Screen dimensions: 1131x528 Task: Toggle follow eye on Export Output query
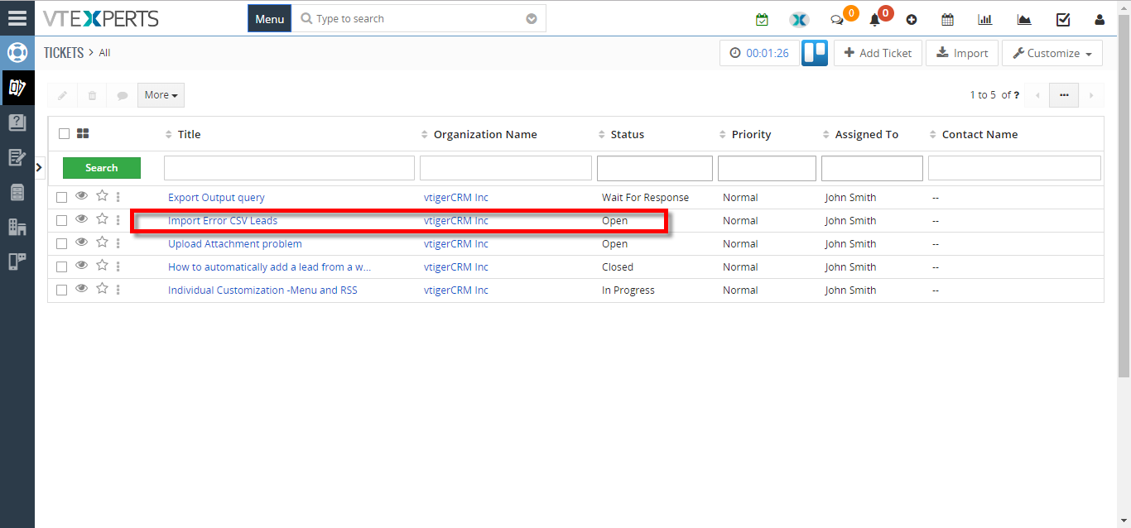[x=81, y=196]
